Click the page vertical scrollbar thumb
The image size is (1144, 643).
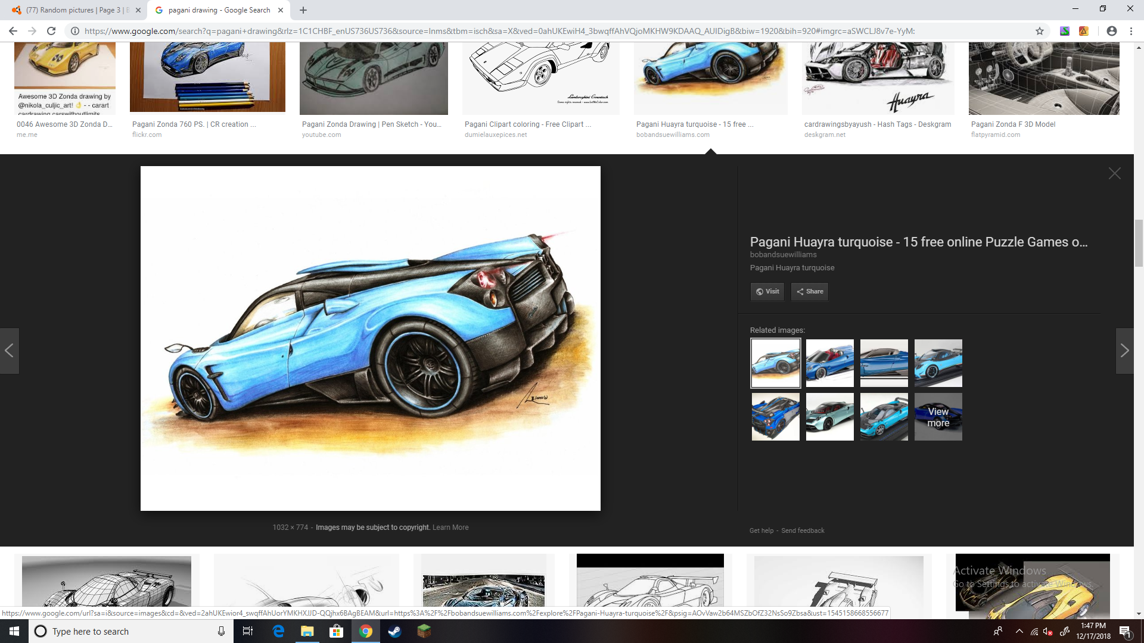click(1139, 243)
